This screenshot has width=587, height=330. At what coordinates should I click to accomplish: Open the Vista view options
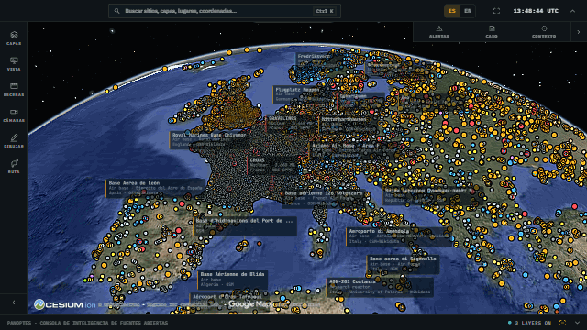(14, 64)
